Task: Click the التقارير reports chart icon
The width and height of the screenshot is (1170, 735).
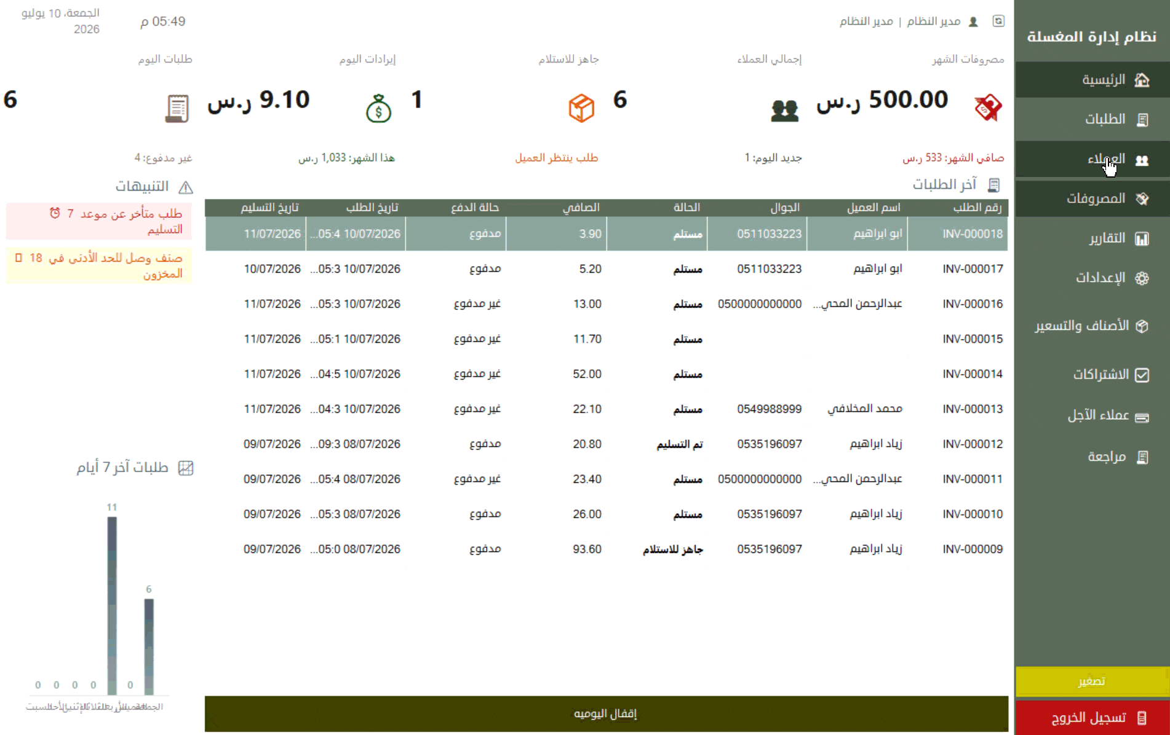Action: (x=1142, y=239)
